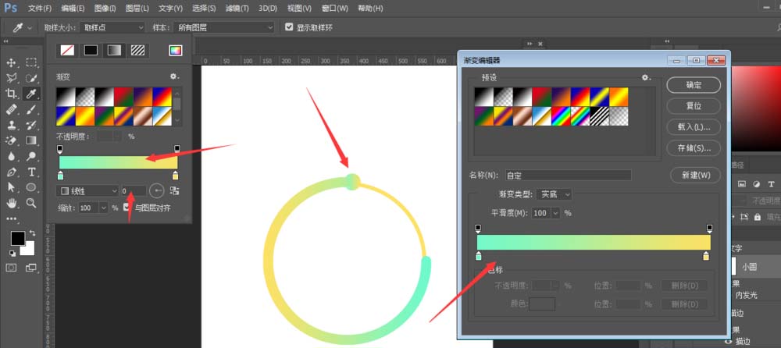Select the Rectangular Marquee tool
The image size is (781, 348).
click(32, 62)
